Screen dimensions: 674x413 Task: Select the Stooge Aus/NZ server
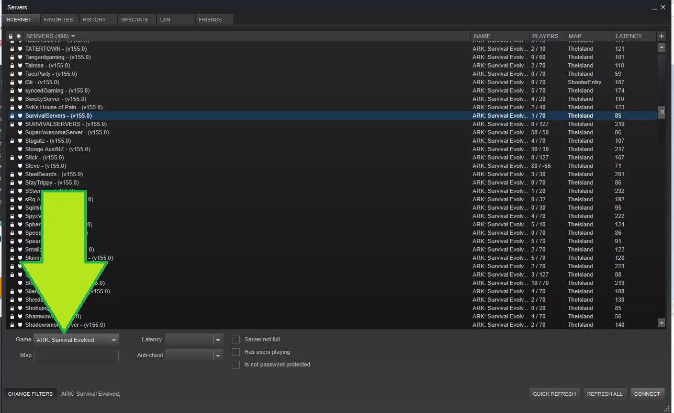332,149
